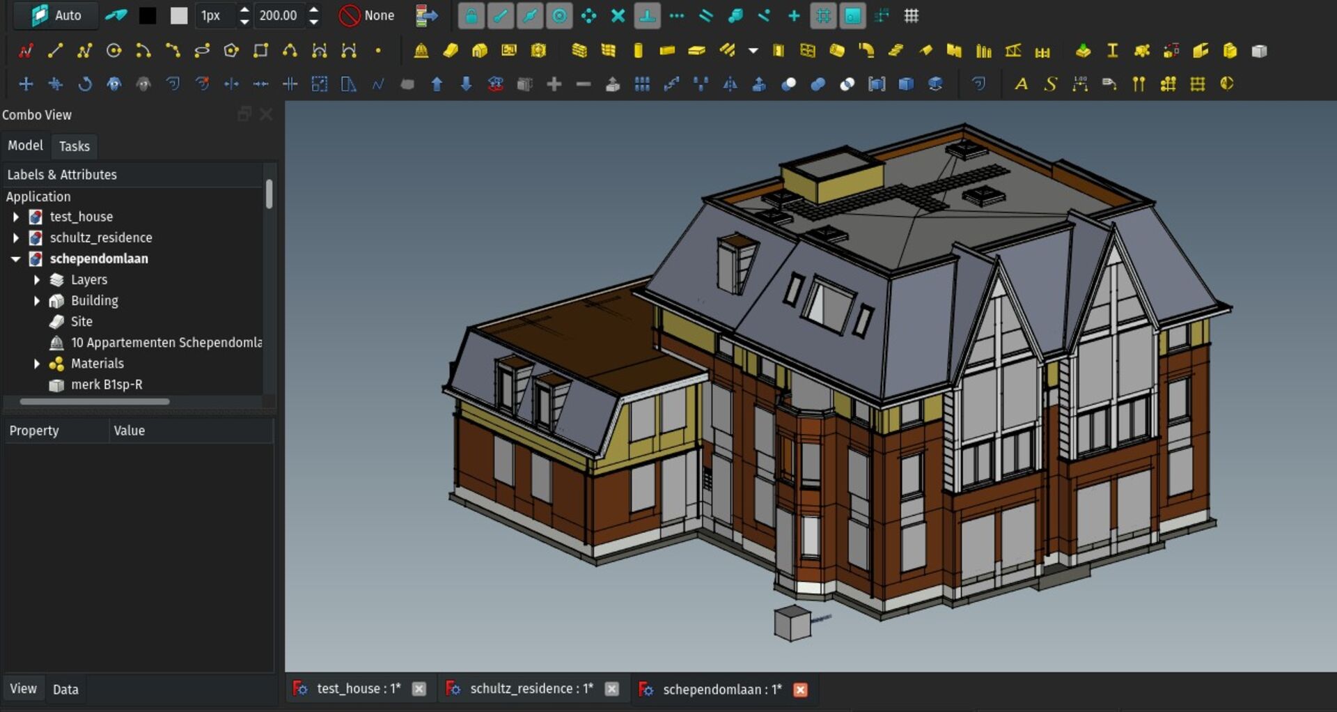This screenshot has height=712, width=1337.
Task: Switch to the Data property tab
Action: (65, 690)
